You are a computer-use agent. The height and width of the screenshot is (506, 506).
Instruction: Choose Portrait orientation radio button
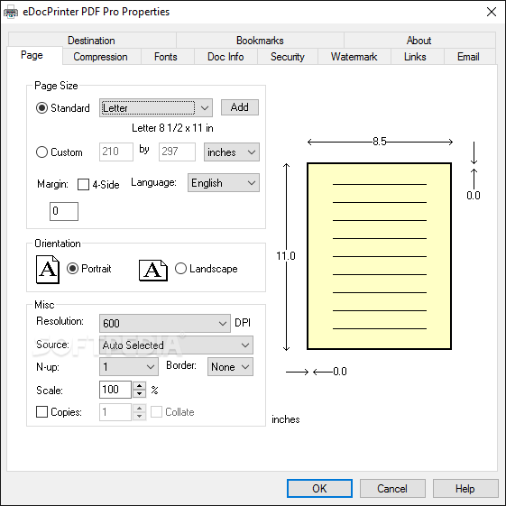73,269
